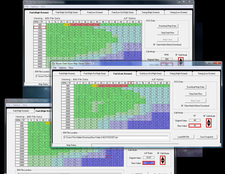
Task: Switch to Fuel (Low Octane) in the unnumbered Editor window
Action: point(95,12)
